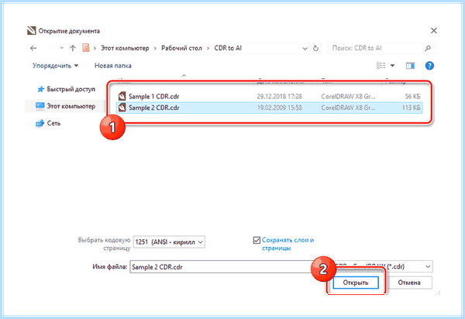This screenshot has height=319, width=465.
Task: Navigate up one folder level
Action: (x=73, y=48)
